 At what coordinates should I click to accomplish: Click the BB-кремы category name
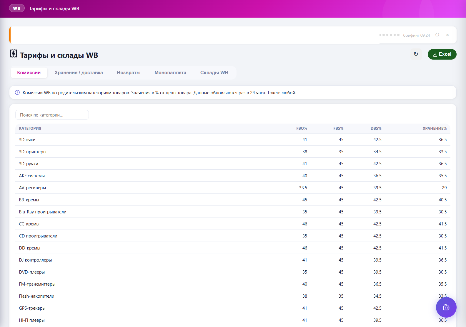[29, 200]
